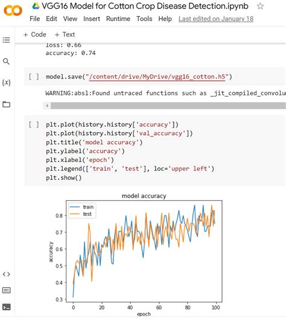The width and height of the screenshot is (286, 327).
Task: Click the Google Drive icon beside notebook title
Action: (36, 6)
